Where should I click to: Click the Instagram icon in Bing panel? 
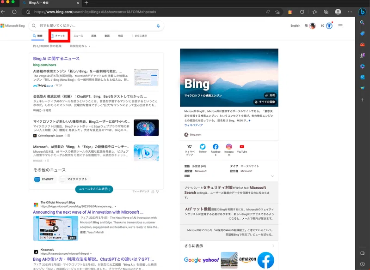coord(229,147)
